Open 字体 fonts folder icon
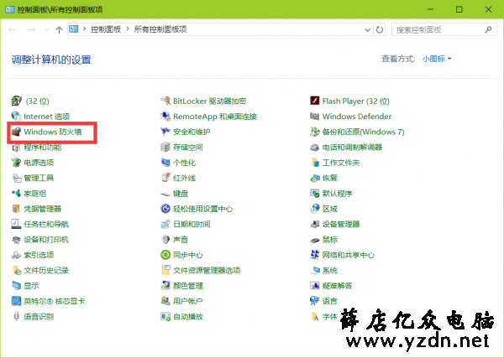 (x=315, y=317)
